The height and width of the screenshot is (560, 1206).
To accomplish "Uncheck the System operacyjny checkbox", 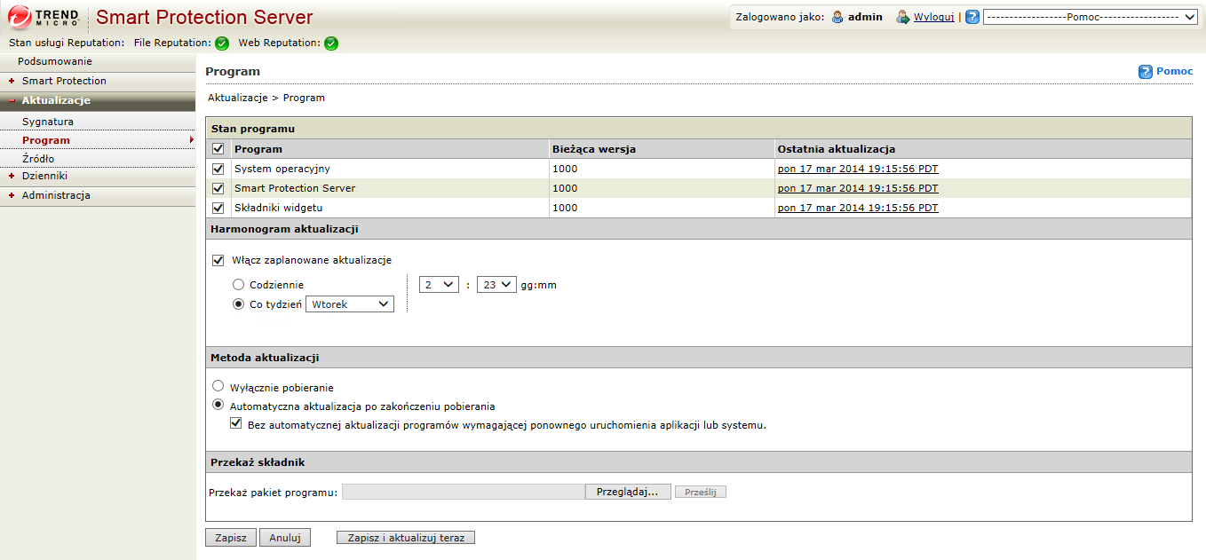I will [218, 169].
